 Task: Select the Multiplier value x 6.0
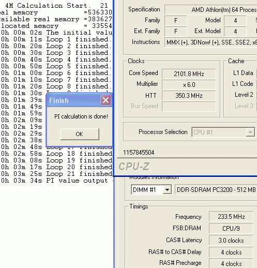[189, 85]
